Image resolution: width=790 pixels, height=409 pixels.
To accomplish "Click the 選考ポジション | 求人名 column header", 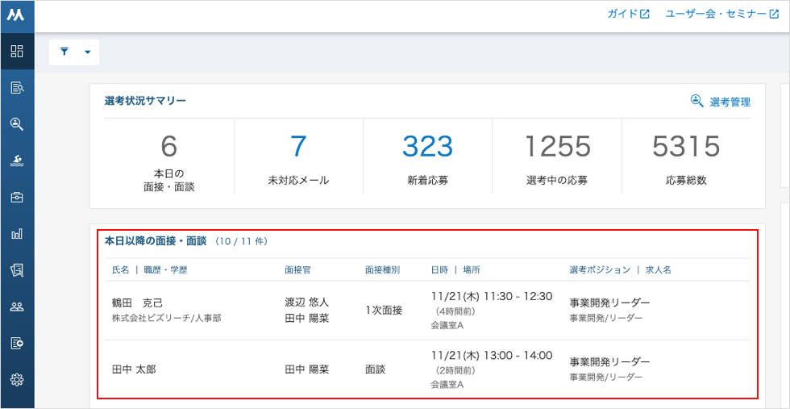I will tap(620, 269).
